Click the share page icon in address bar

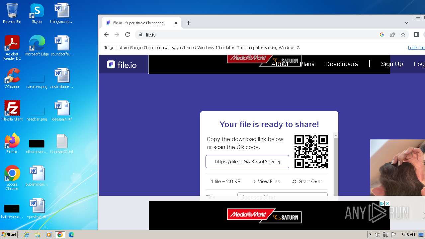[x=392, y=35]
